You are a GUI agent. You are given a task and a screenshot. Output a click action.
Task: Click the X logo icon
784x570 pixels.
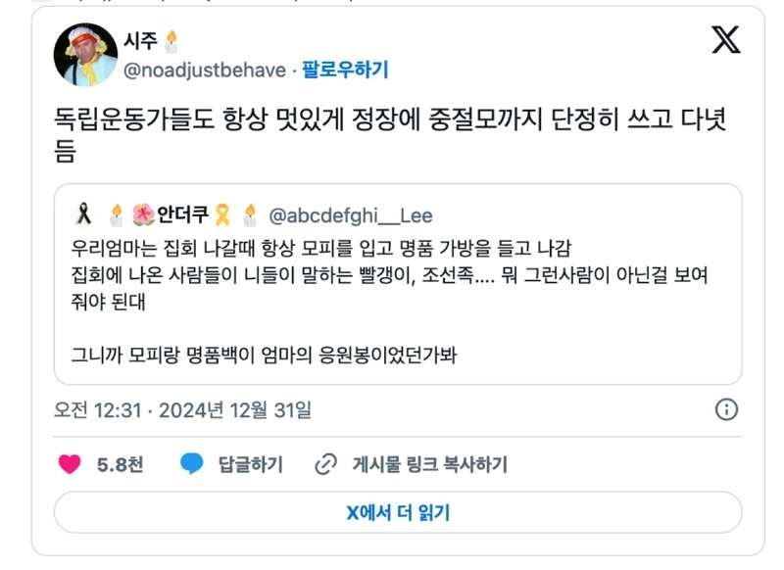click(x=725, y=40)
